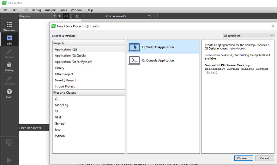Click the Open Documents pane header
This screenshot has height=165, width=277.
pos(34,128)
